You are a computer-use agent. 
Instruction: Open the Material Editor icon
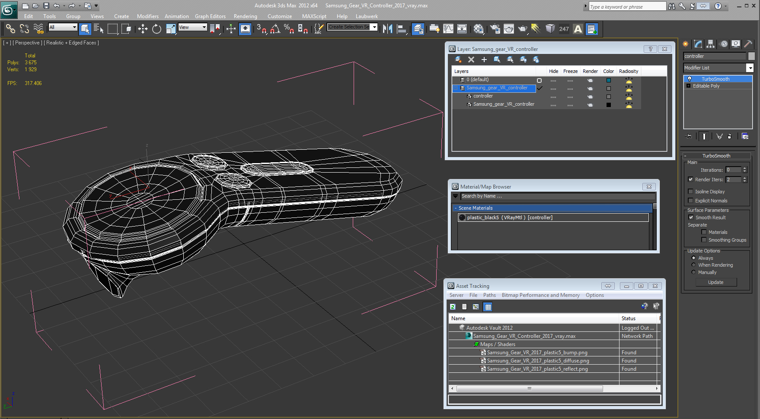479,29
